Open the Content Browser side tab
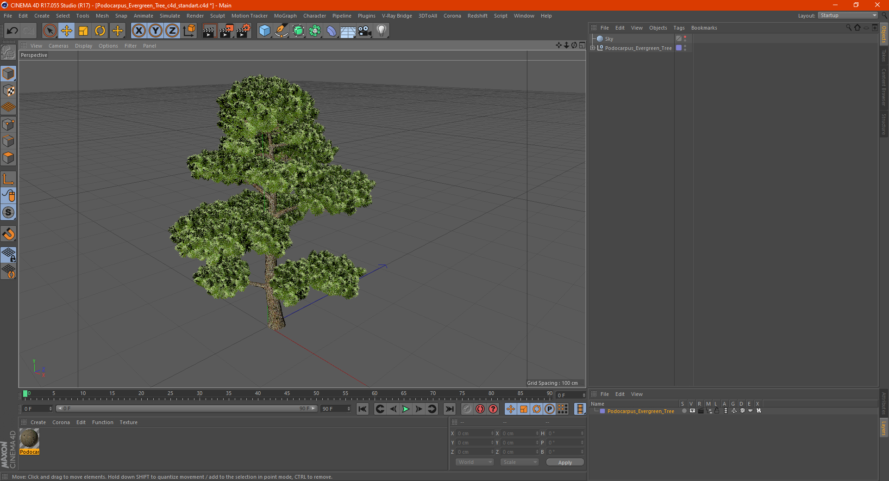Image resolution: width=889 pixels, height=481 pixels. (884, 87)
